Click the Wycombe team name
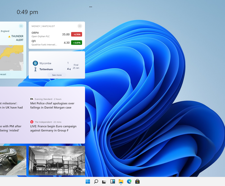Screen dimensions: 225x186 pyautogui.click(x=46, y=63)
